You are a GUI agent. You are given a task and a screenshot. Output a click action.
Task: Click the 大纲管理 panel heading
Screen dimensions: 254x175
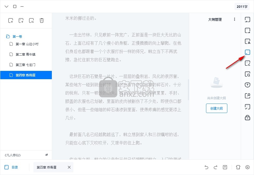(x=215, y=19)
